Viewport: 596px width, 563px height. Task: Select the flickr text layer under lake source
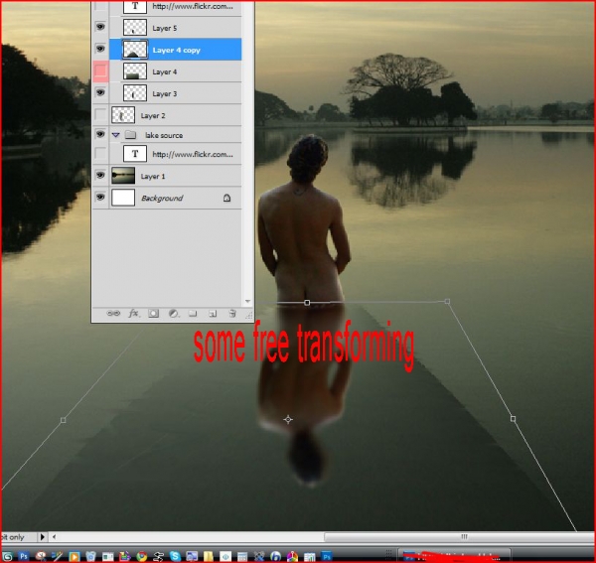193,154
